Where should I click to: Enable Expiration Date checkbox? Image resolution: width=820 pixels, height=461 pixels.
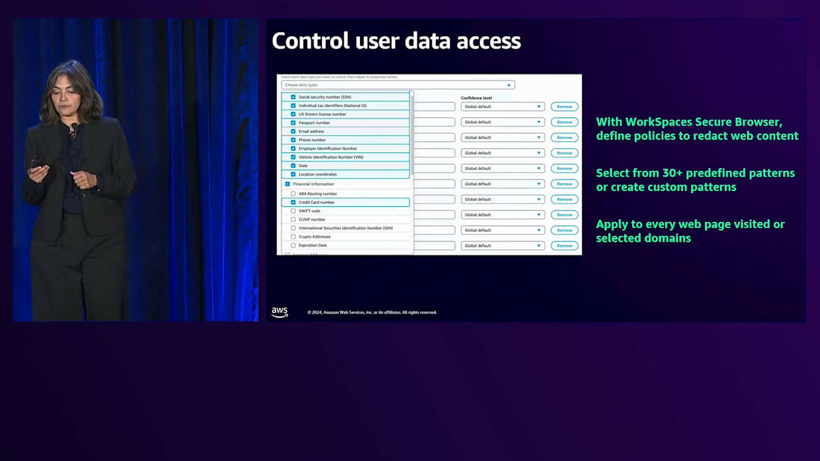coord(293,245)
